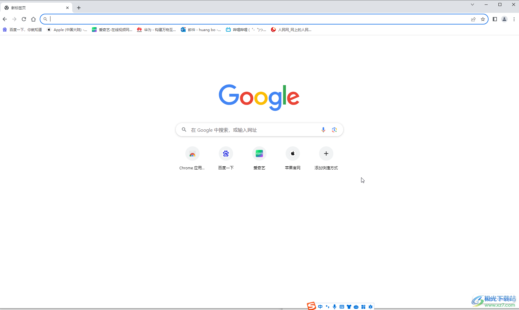This screenshot has height=310, width=519.
Task: Open the side panel icon
Action: coord(495,19)
